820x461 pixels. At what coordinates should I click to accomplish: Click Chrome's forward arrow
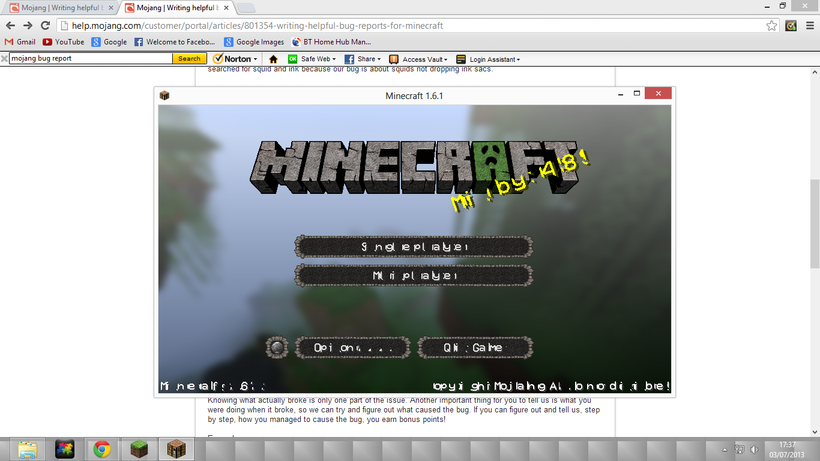[28, 25]
